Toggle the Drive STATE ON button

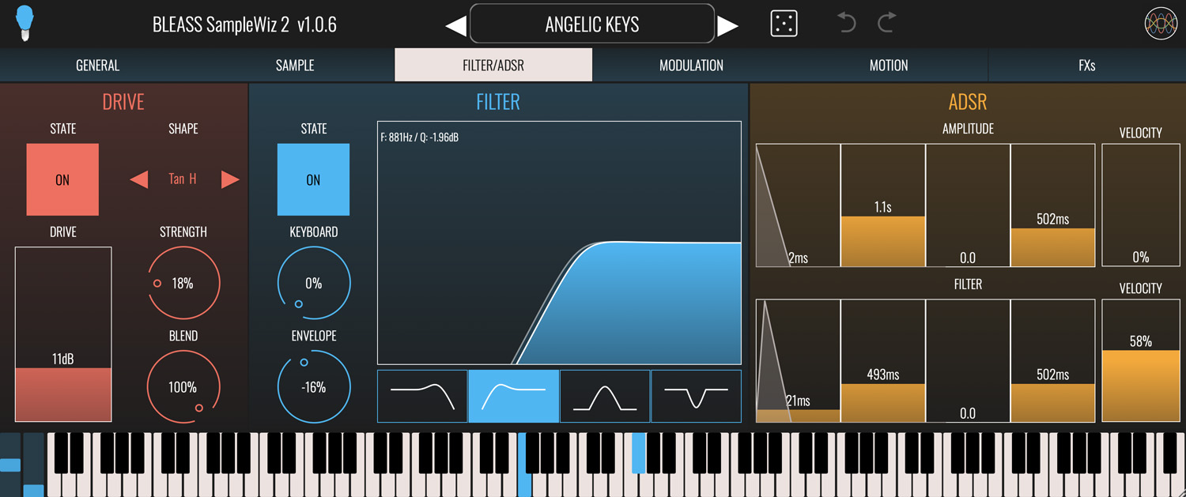62,179
